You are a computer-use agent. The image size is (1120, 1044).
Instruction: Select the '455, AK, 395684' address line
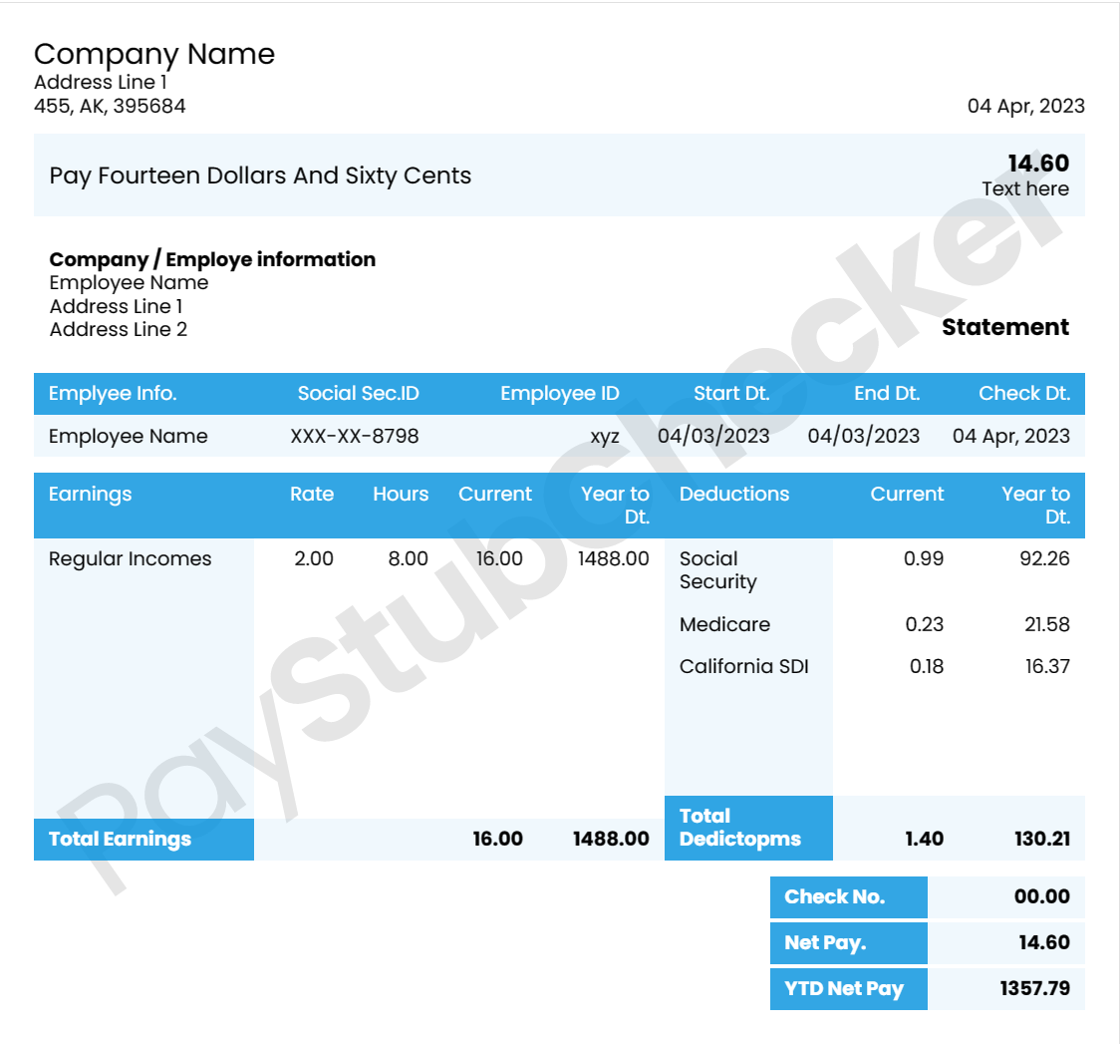point(110,107)
